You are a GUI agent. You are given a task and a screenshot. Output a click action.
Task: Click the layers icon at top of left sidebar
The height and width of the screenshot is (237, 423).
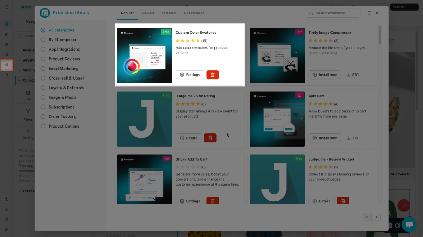(6, 24)
